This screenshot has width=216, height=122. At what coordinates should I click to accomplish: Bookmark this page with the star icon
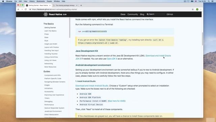point(193,9)
